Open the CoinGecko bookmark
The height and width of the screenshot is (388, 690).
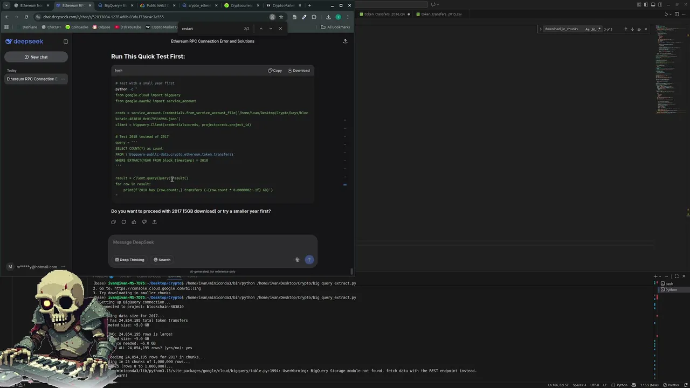tap(77, 27)
